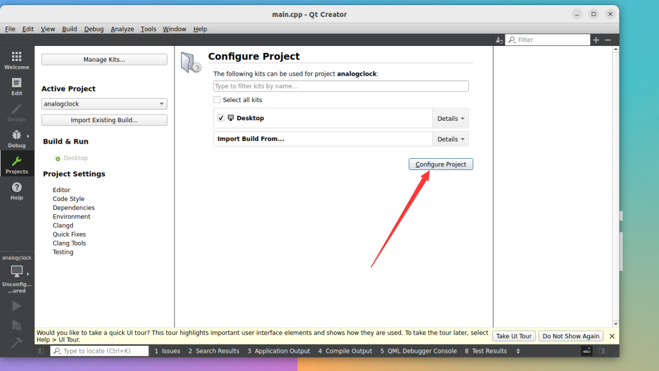Expand Details for the Desktop kit
This screenshot has height=371, width=659.
[451, 118]
